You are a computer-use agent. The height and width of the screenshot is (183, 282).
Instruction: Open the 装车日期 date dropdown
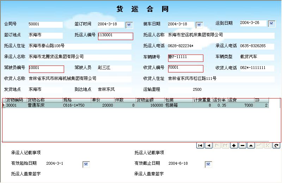[199, 25]
